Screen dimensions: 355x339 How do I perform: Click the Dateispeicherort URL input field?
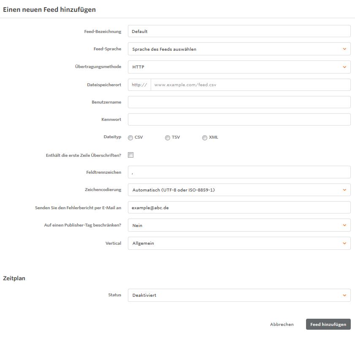coord(251,85)
